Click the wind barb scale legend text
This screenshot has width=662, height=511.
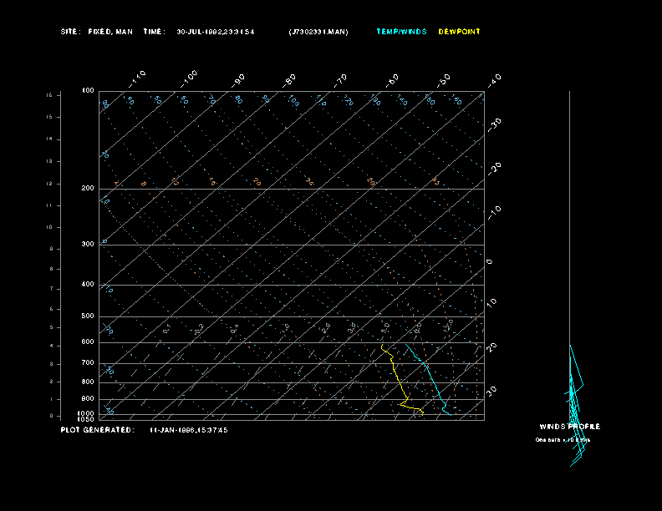563,439
